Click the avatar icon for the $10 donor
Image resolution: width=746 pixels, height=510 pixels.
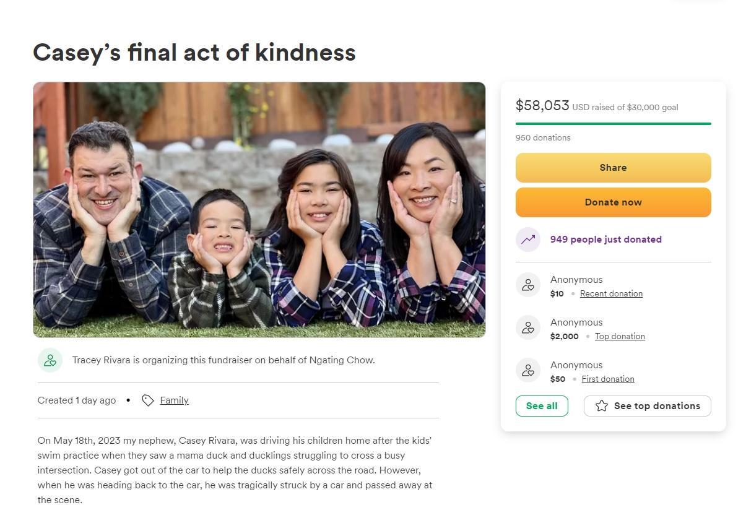[528, 285]
